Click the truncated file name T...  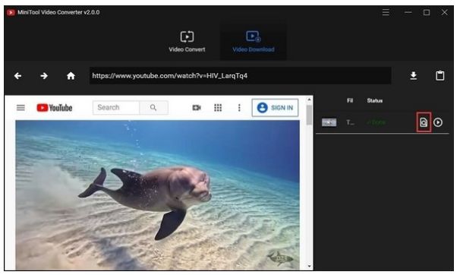(350, 122)
